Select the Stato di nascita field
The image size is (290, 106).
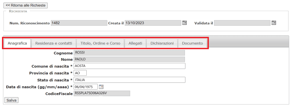tap(129, 80)
